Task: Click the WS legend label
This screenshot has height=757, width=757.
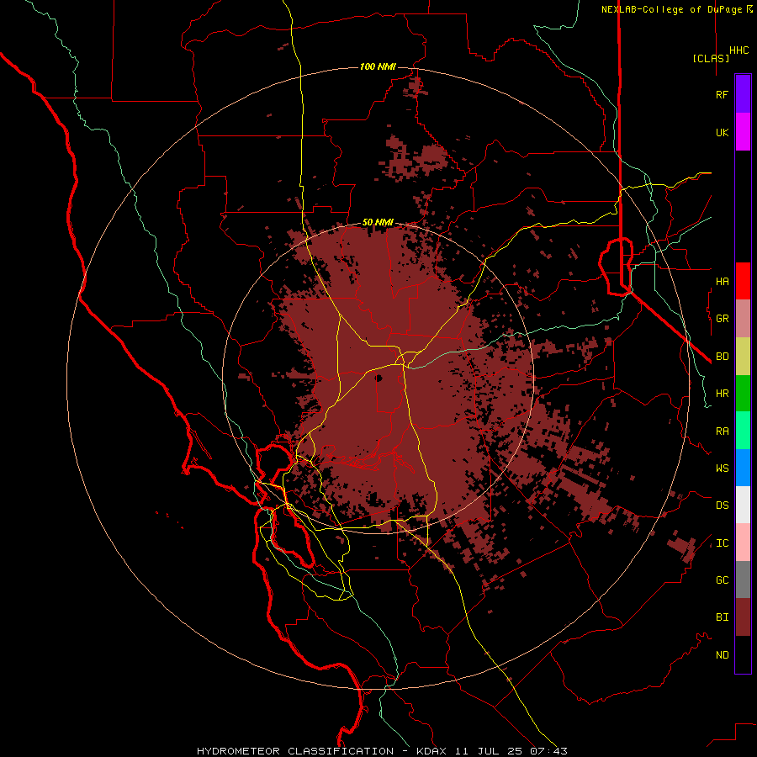Action: click(x=722, y=468)
